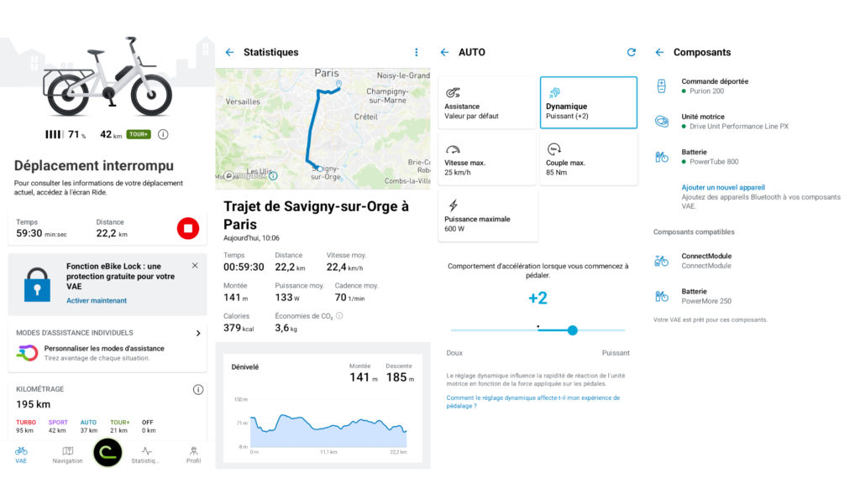Viewport: 860px width, 483px height.
Task: Open info icon next to TOUR+ badge
Action: point(163,134)
